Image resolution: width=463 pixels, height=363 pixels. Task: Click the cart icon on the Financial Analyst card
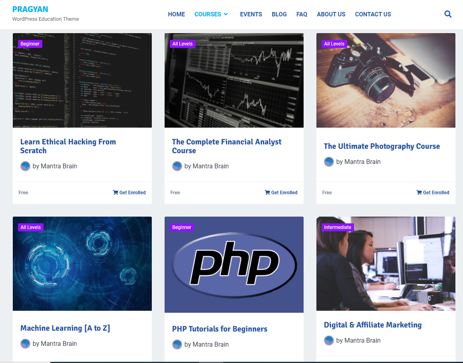tap(267, 192)
